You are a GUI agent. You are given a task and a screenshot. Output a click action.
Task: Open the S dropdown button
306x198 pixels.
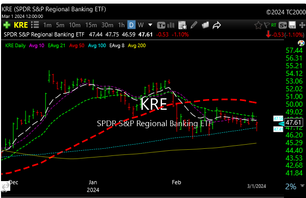click(x=283, y=25)
